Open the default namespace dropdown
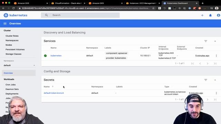The image size is (221, 124). (x=19, y=65)
